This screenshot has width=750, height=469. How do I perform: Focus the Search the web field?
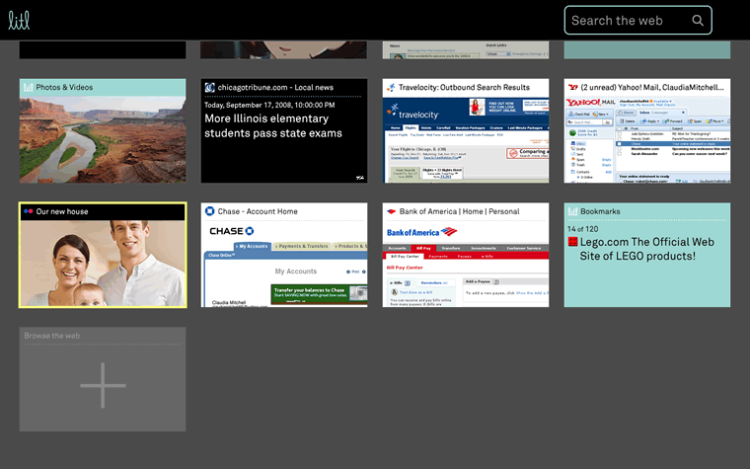[x=637, y=20]
